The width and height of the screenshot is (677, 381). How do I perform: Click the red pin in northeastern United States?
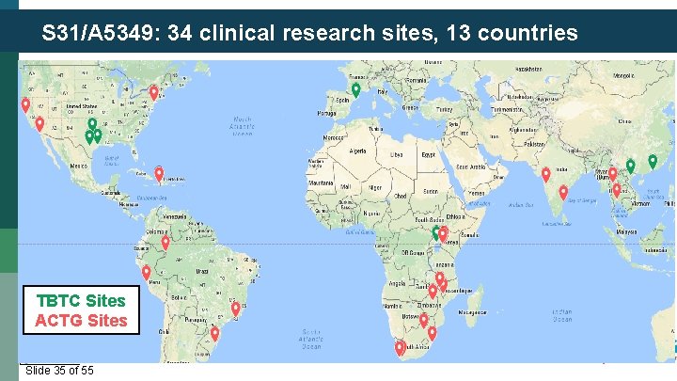[x=153, y=93]
